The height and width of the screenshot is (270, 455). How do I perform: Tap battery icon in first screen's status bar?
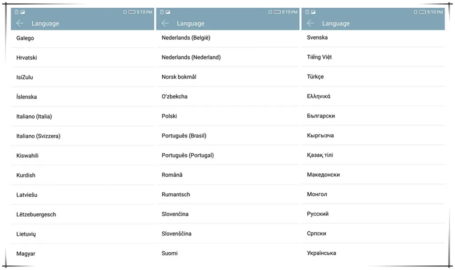tap(132, 12)
